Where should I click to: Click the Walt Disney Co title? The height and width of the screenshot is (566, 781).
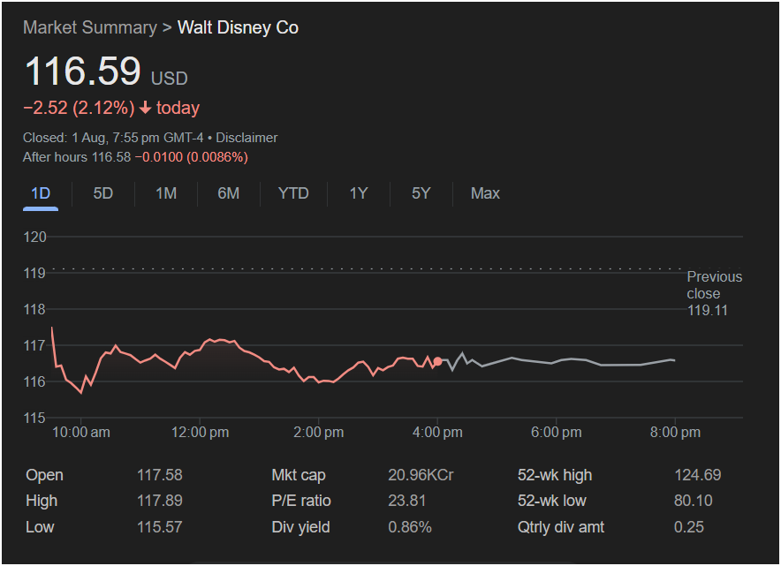(238, 27)
